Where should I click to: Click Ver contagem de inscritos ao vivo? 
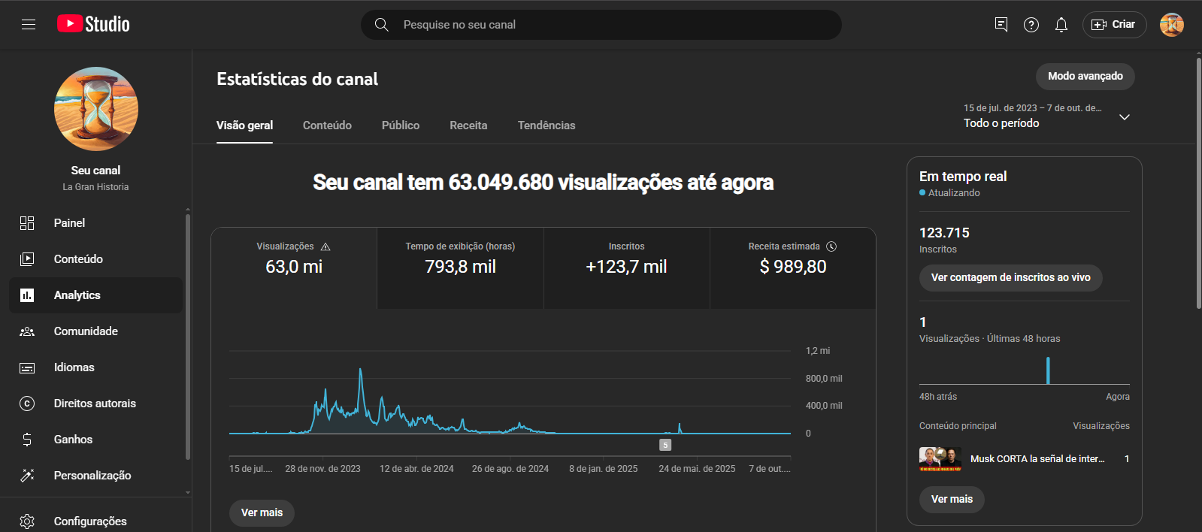[1010, 277]
